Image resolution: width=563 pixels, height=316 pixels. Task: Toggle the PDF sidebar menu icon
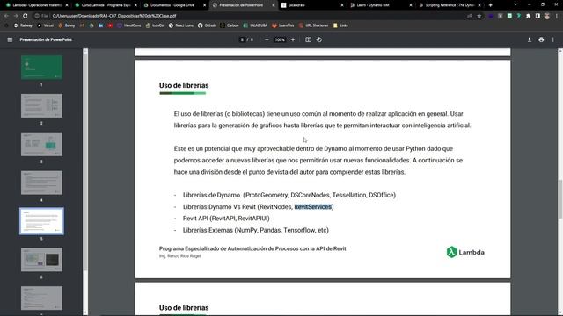[10, 39]
